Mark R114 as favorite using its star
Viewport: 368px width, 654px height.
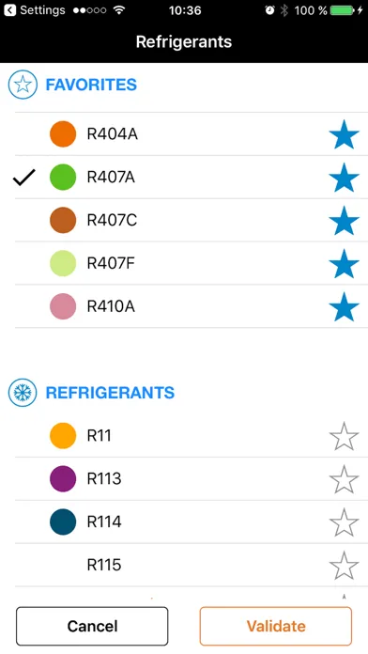[344, 522]
